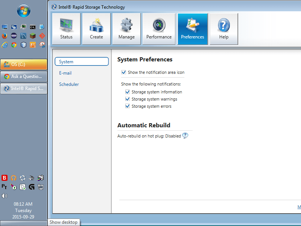The image size is (301, 226).
Task: Toggle Storage system errors checkbox
Action: 128,106
